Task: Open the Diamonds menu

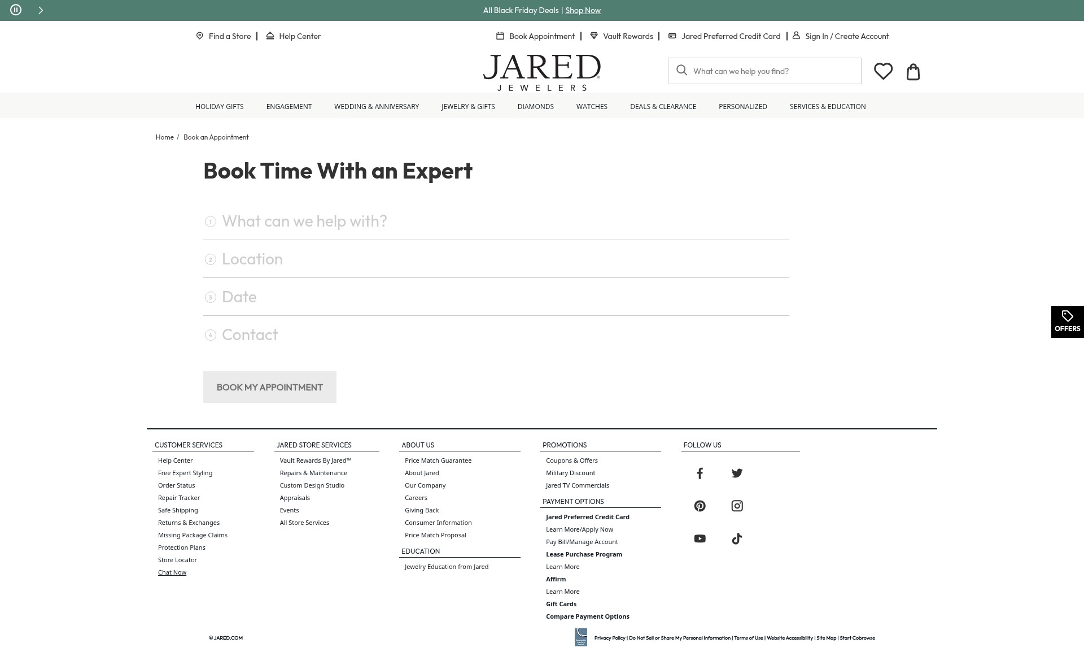Action: (535, 106)
